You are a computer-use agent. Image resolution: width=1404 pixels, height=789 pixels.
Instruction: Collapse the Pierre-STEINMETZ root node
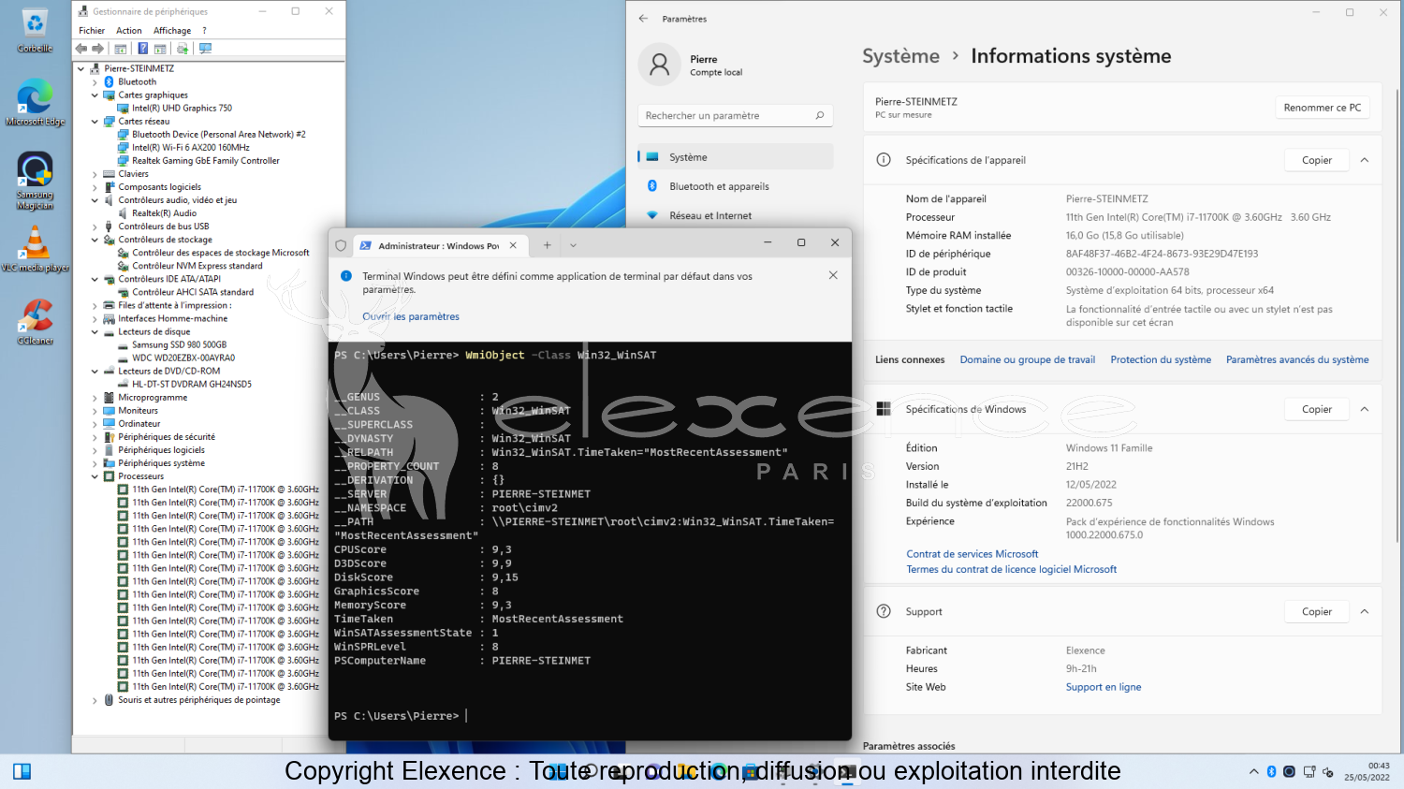click(81, 69)
